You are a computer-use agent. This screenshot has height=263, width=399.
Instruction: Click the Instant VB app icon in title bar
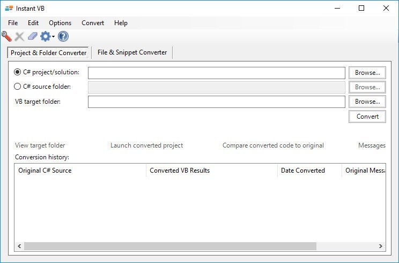(x=9, y=8)
